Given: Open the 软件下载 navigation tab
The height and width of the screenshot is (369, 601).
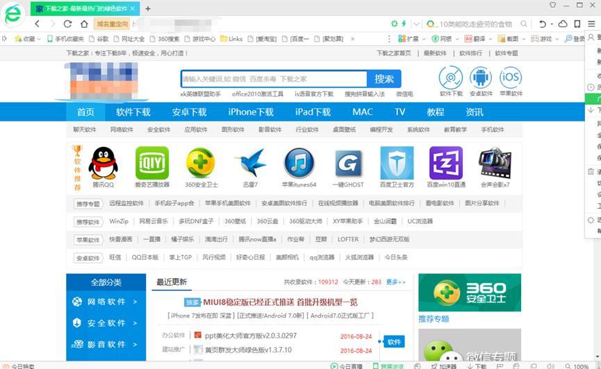Looking at the screenshot, I should (133, 112).
